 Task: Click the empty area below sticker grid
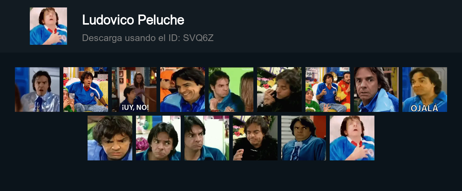(231, 176)
